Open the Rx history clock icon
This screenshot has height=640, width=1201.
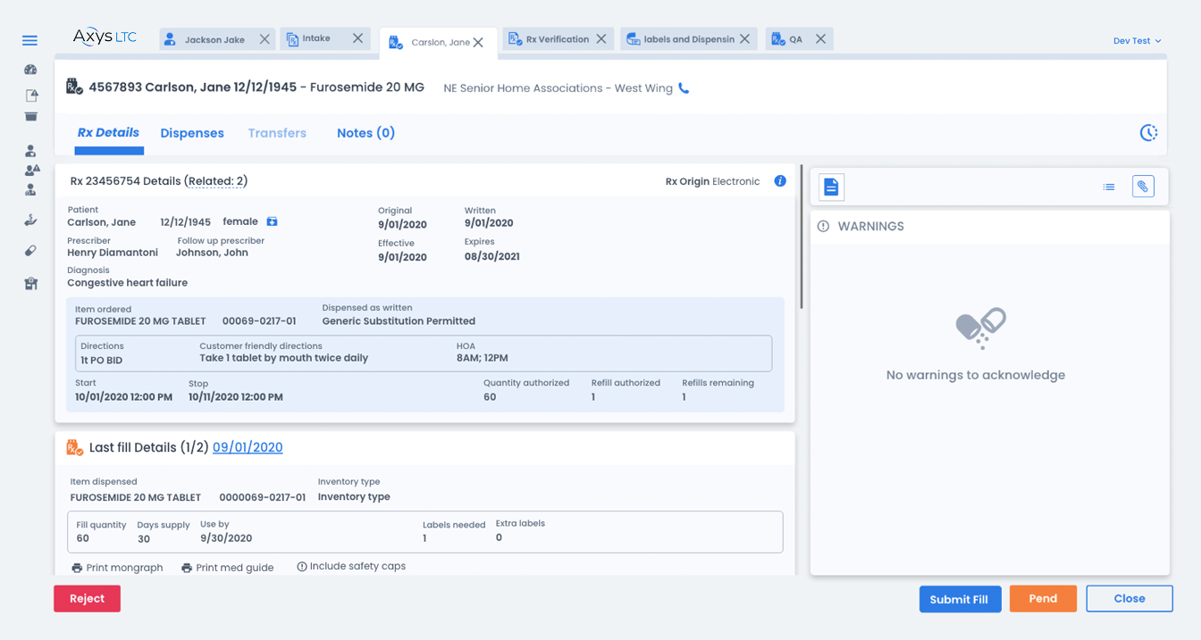pyautogui.click(x=1148, y=133)
